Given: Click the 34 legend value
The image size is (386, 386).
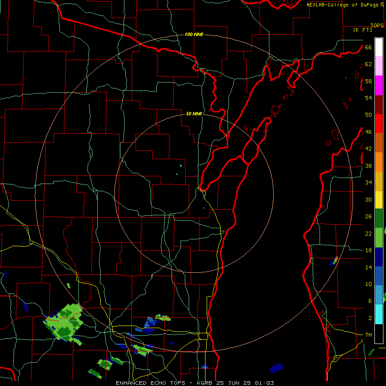Looking at the screenshot, I should (368, 183).
